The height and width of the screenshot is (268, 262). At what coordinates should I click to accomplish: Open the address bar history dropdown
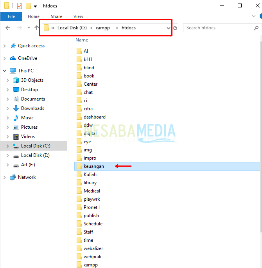click(169, 28)
